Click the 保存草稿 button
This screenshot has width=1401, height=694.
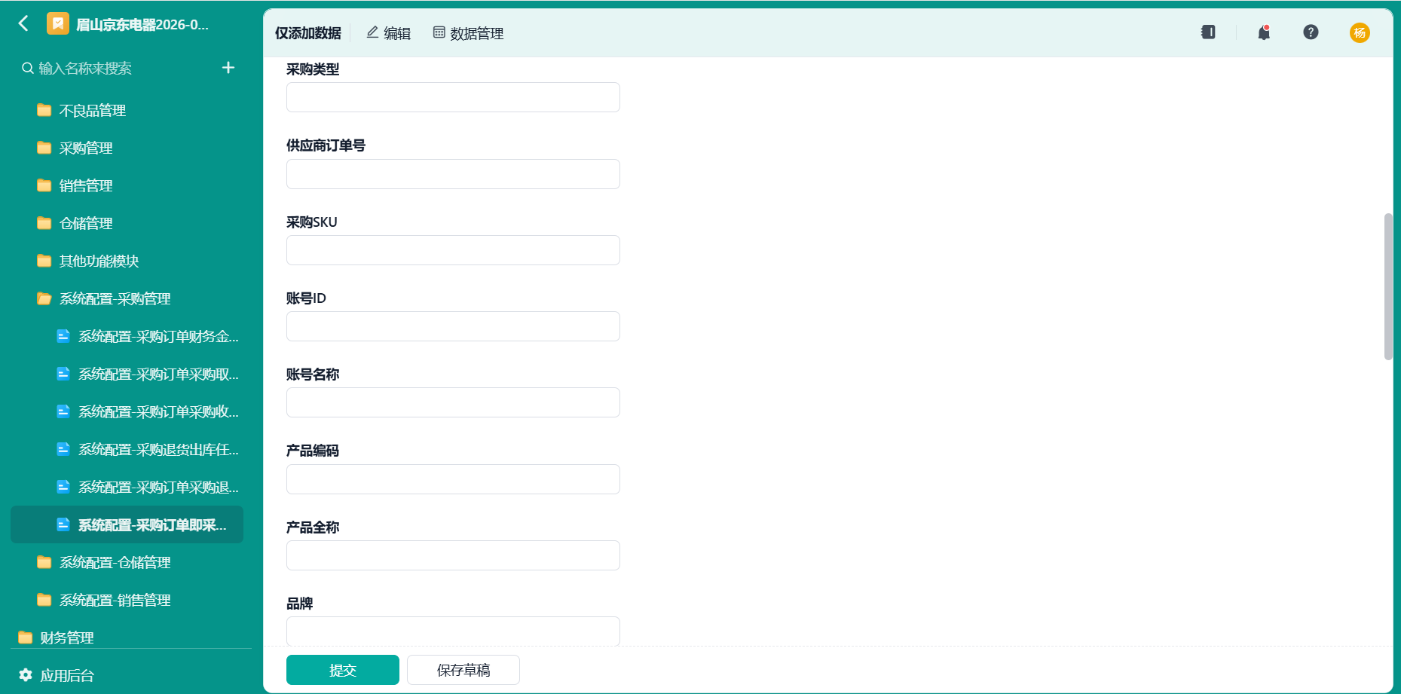(x=463, y=670)
